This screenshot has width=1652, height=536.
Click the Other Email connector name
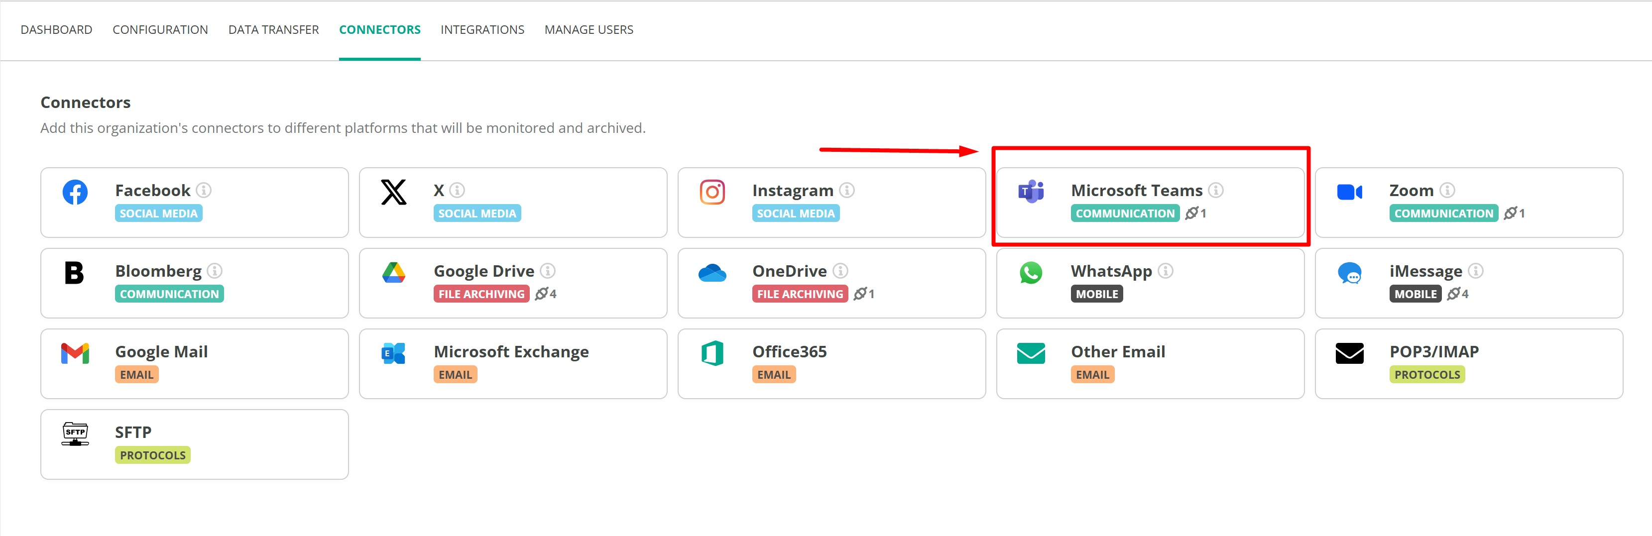click(x=1118, y=352)
